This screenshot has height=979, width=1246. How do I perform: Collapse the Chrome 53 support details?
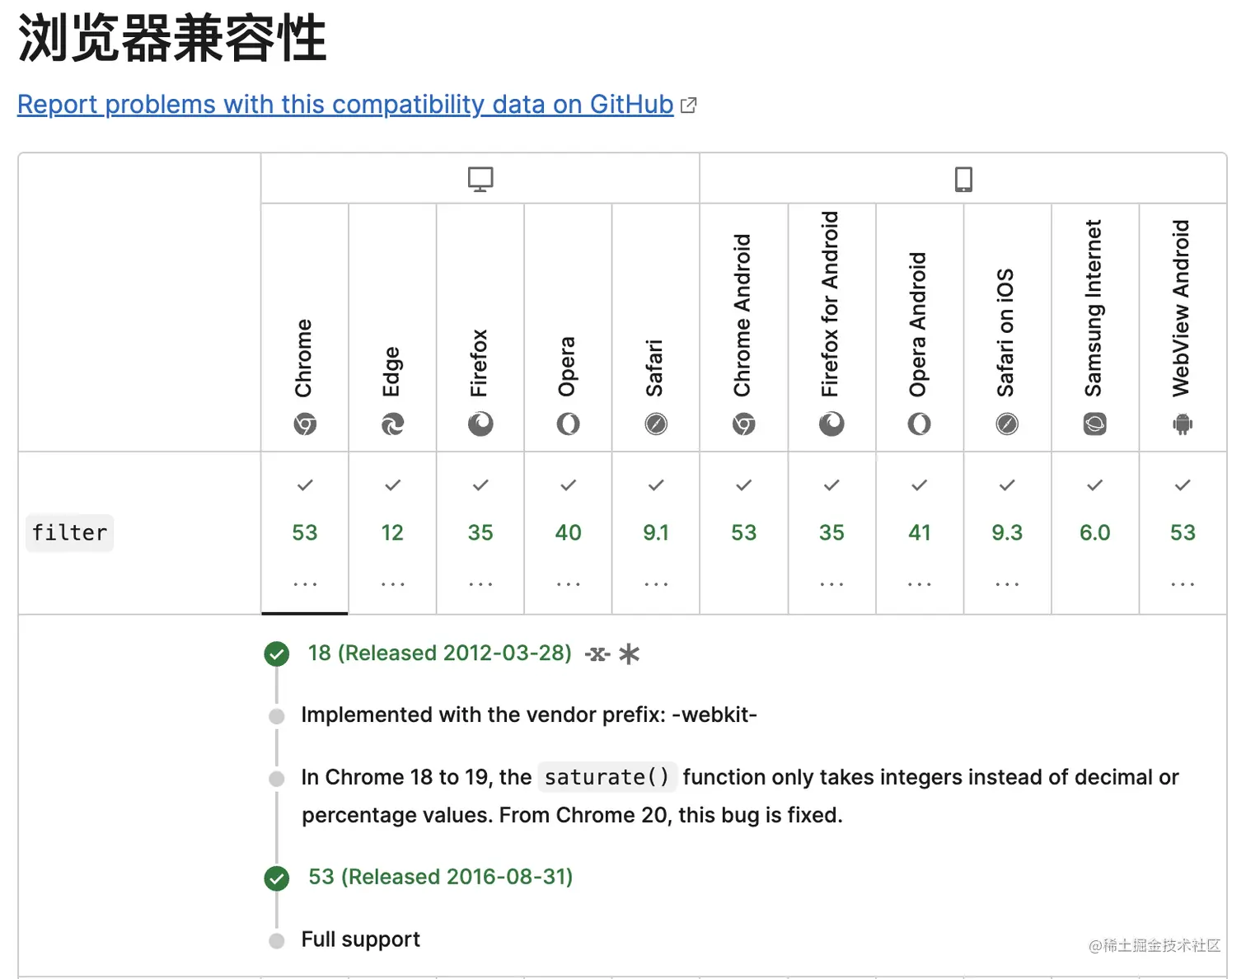pos(305,533)
